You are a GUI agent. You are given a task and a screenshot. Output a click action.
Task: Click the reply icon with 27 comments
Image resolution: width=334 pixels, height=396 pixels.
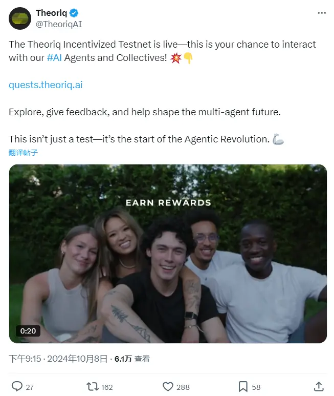coord(17,386)
